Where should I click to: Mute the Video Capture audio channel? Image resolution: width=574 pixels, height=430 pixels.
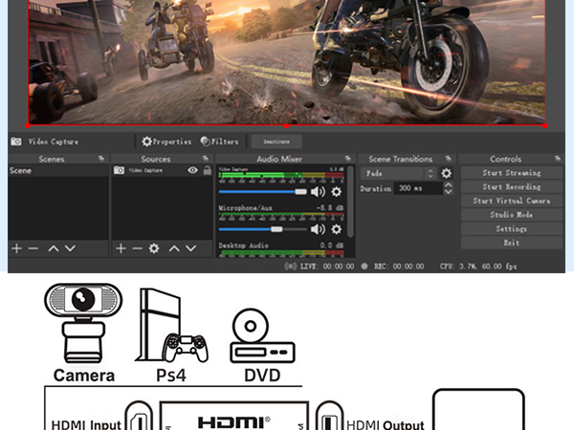(x=318, y=192)
